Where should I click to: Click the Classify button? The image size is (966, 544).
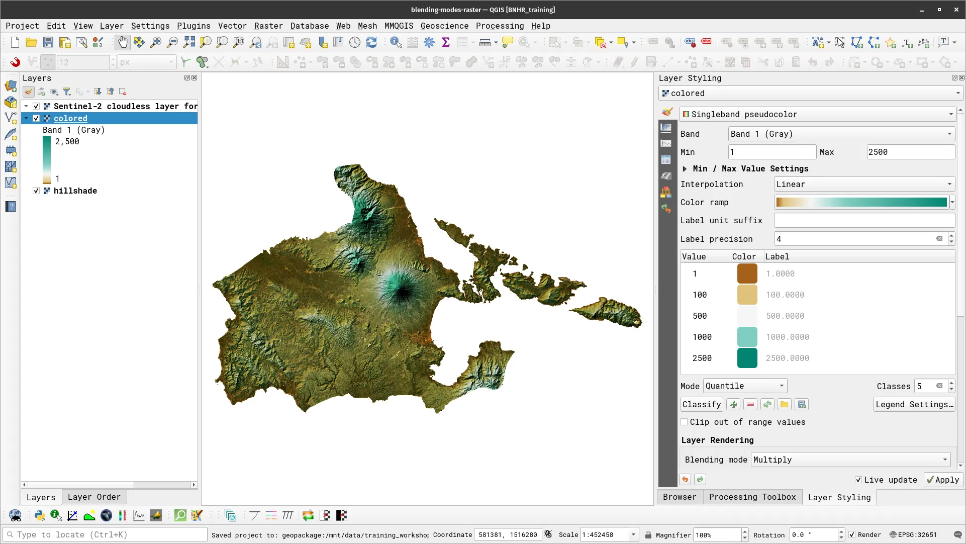[701, 404]
